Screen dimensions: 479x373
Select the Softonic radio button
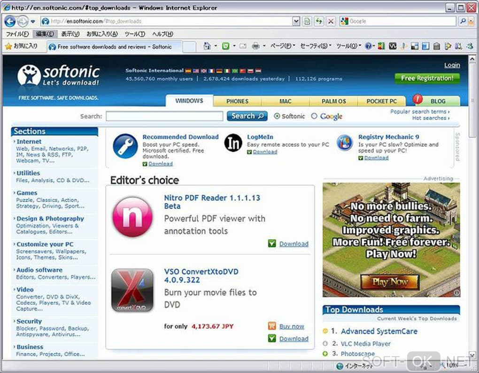coord(277,116)
